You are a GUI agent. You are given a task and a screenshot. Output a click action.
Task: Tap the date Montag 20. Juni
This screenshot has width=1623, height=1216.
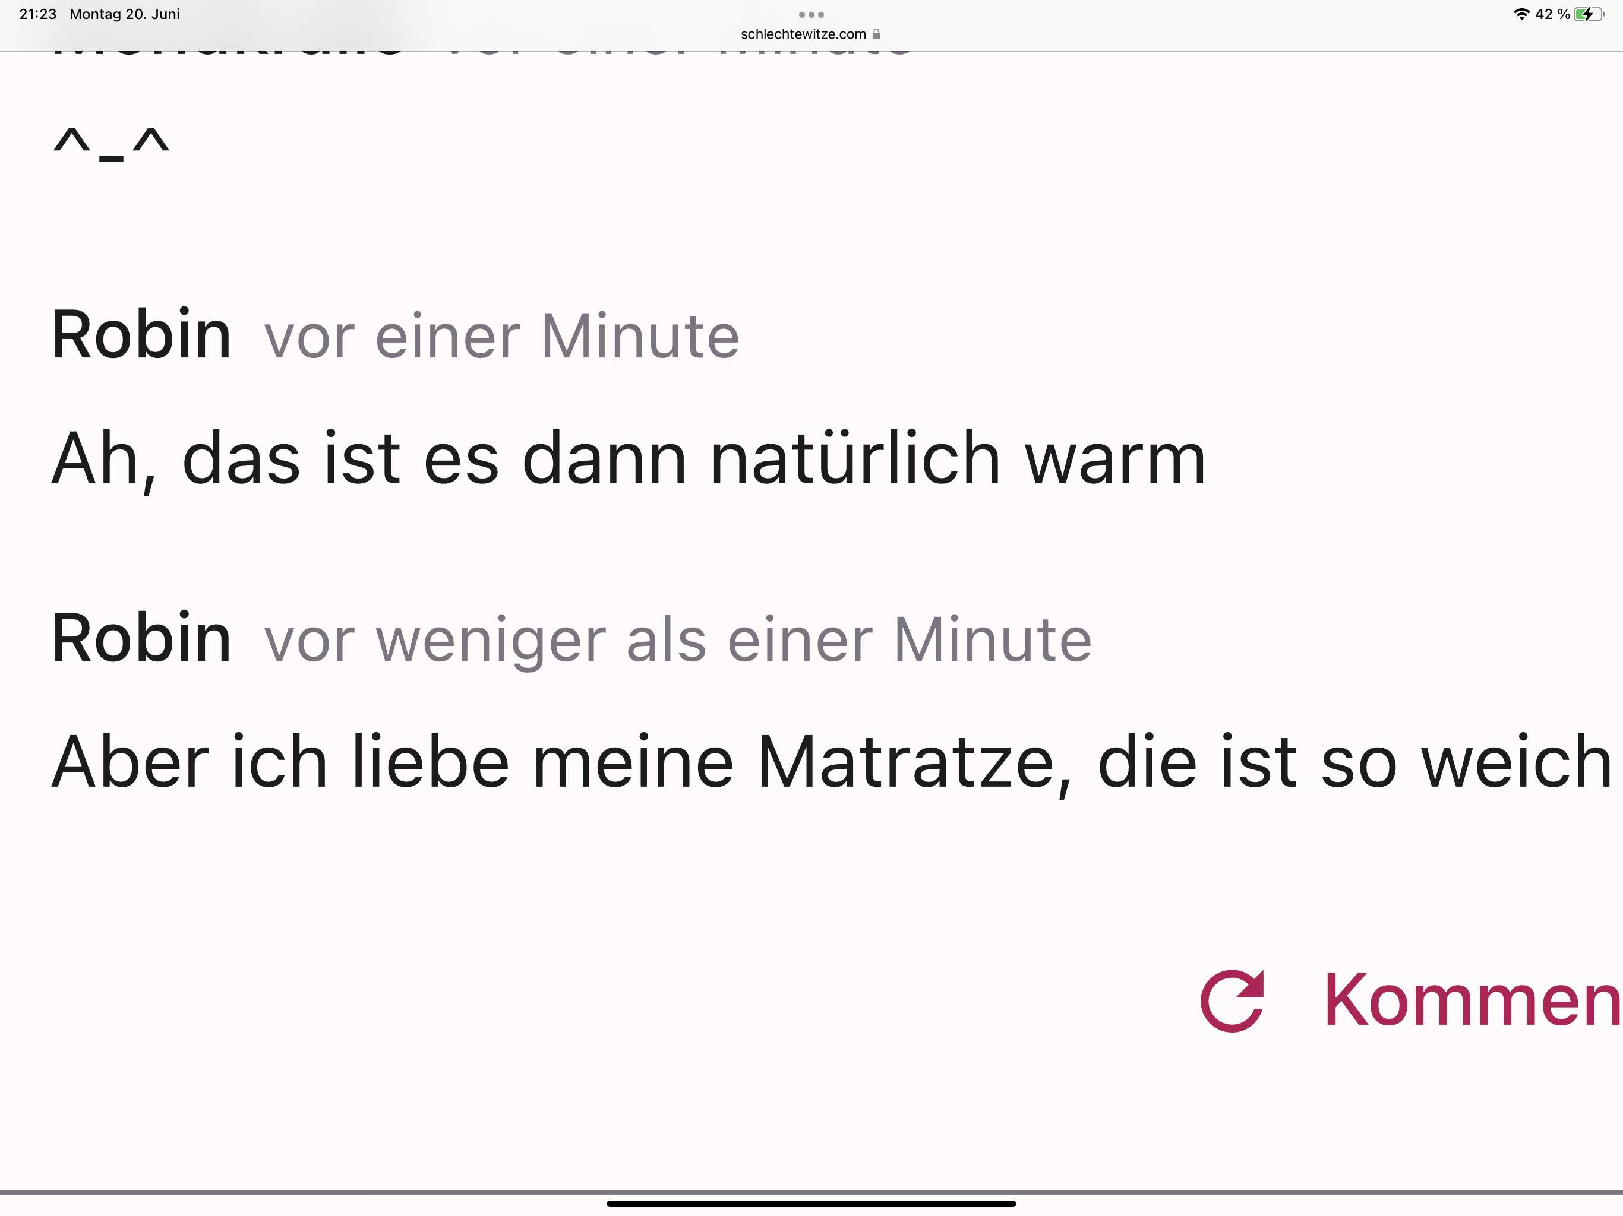pos(125,14)
